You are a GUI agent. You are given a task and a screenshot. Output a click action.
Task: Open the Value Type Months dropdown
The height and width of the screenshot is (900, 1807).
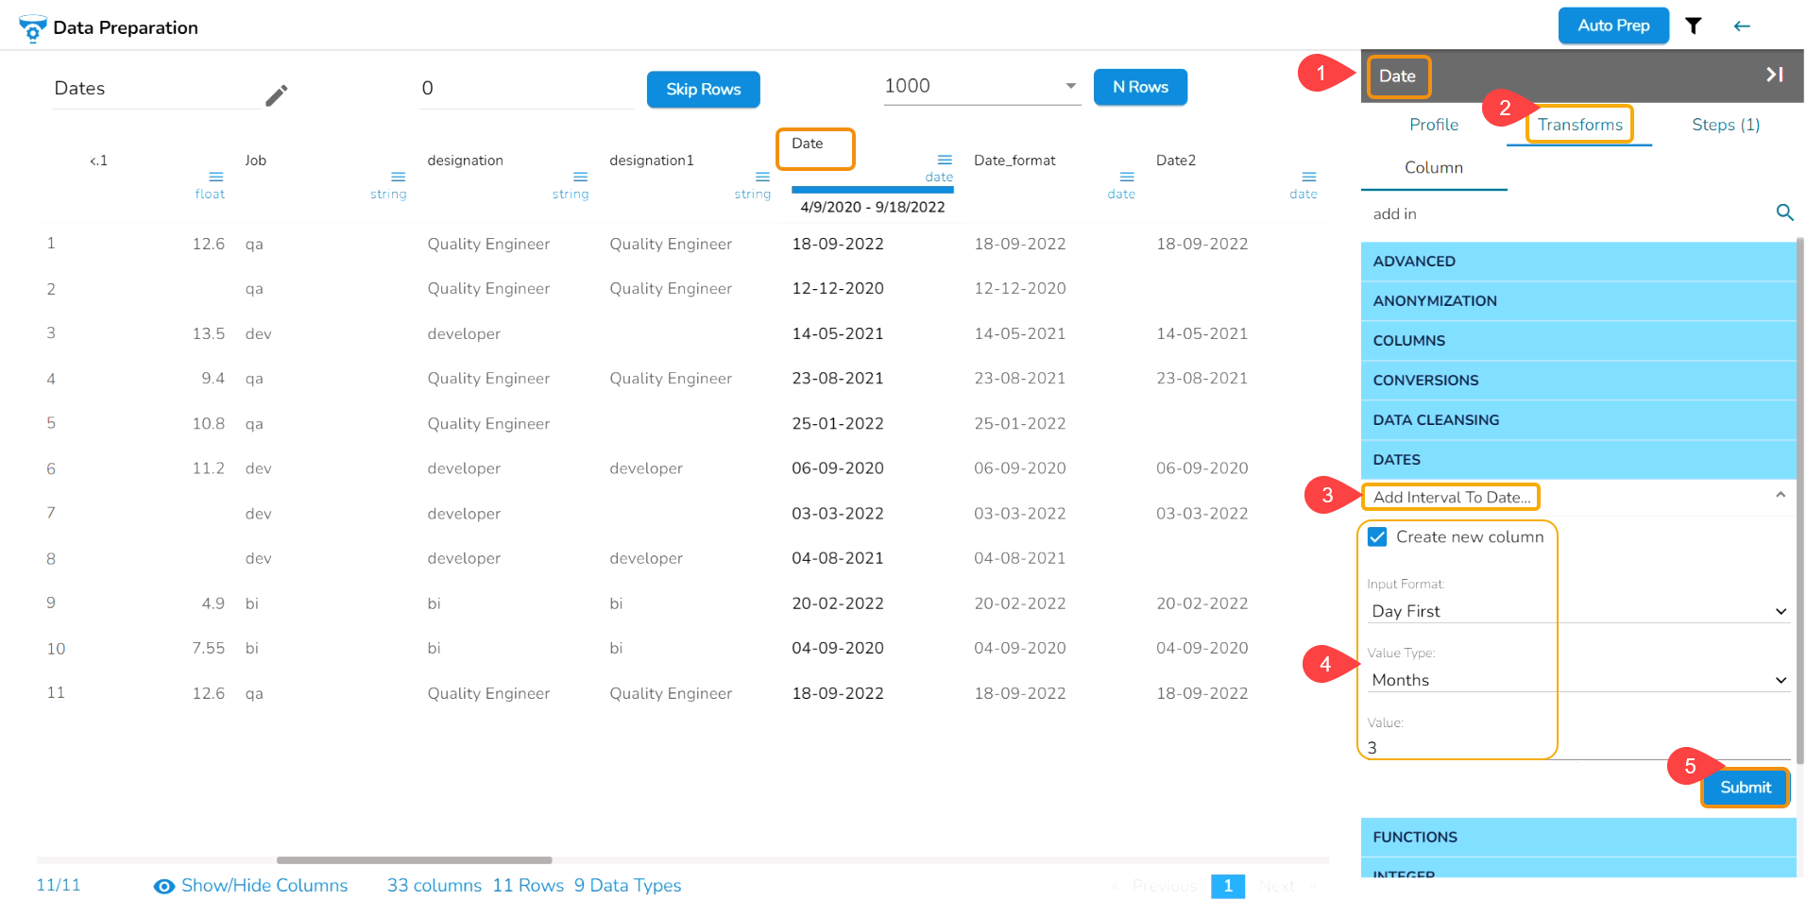pyautogui.click(x=1578, y=680)
